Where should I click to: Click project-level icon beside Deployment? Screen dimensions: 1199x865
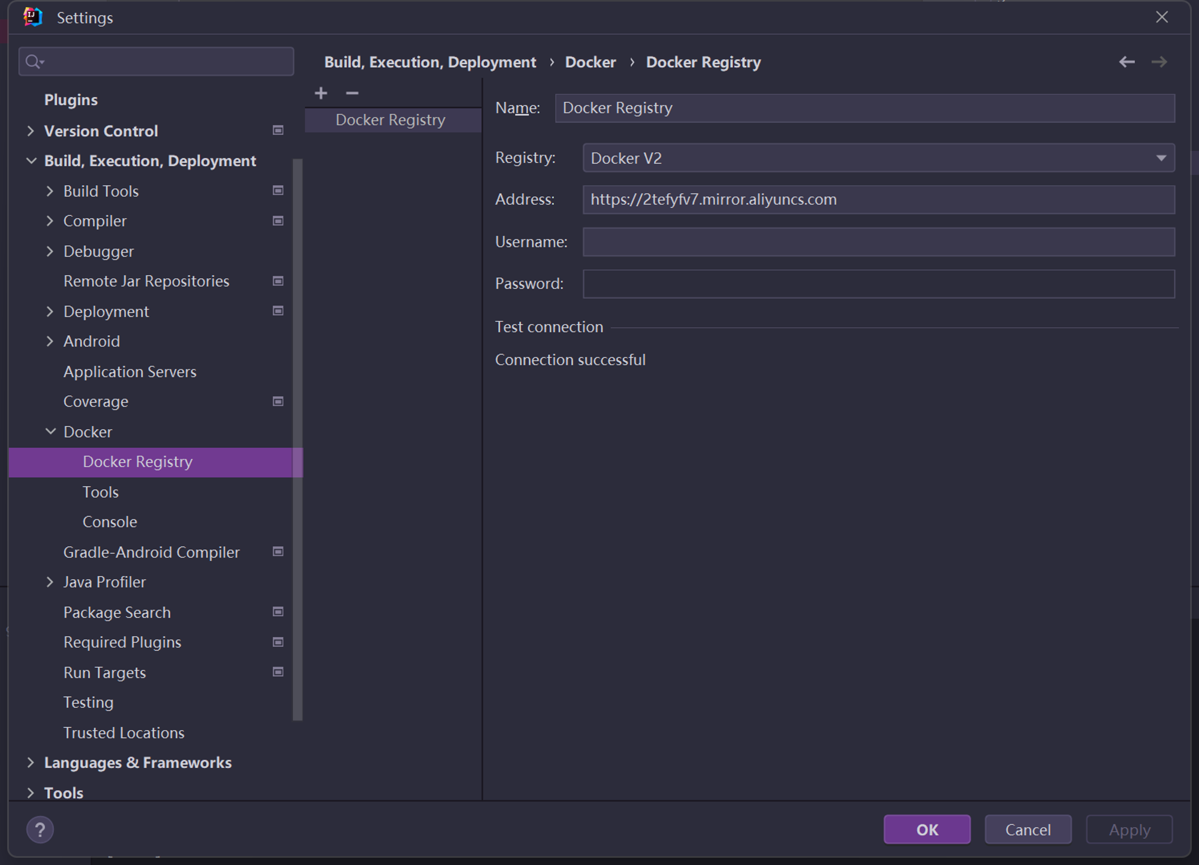278,311
